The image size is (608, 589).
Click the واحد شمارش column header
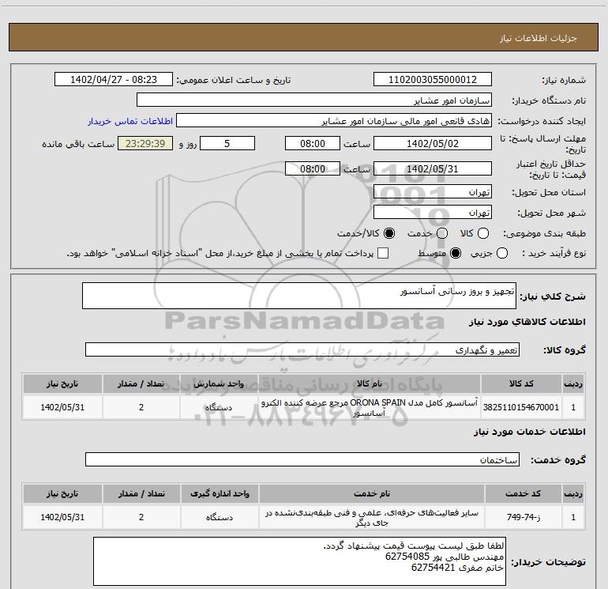click(x=219, y=383)
